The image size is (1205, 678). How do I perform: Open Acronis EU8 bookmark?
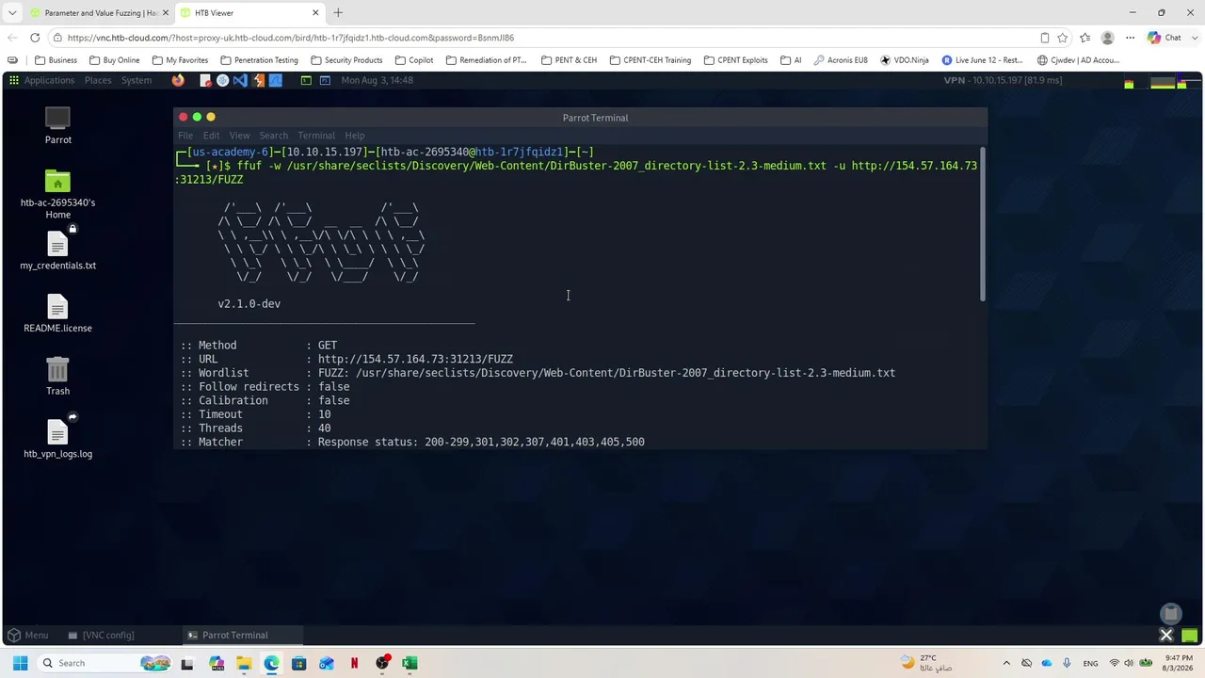tap(841, 60)
